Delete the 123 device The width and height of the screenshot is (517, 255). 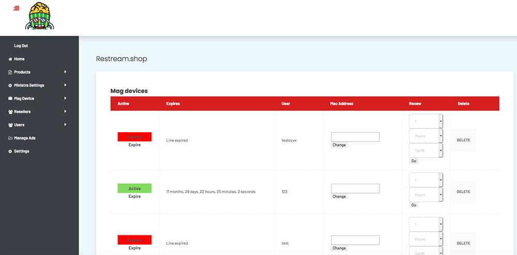click(463, 192)
